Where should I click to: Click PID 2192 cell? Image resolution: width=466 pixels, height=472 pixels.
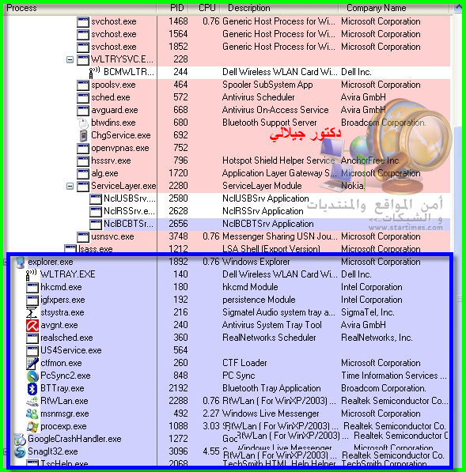point(178,388)
